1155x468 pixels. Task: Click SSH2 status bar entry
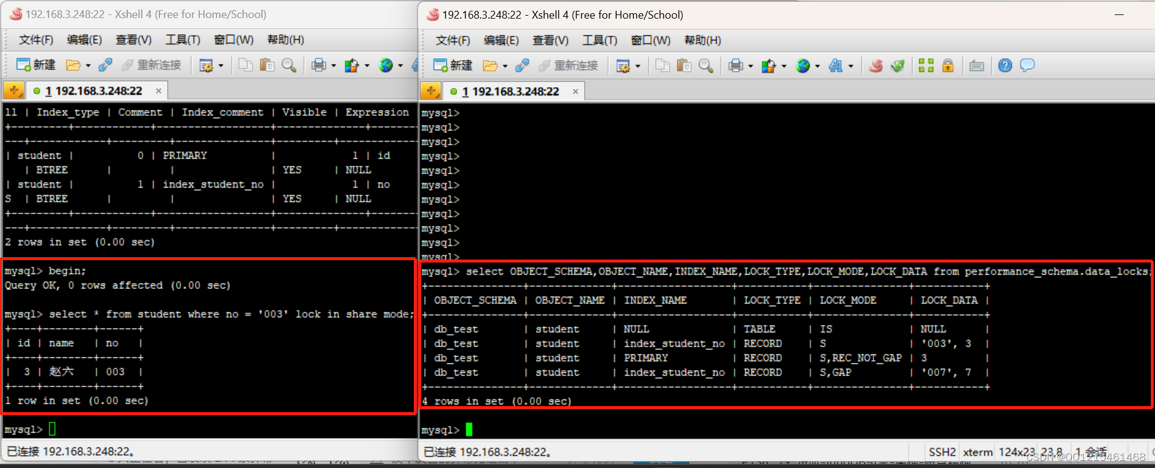tap(942, 452)
